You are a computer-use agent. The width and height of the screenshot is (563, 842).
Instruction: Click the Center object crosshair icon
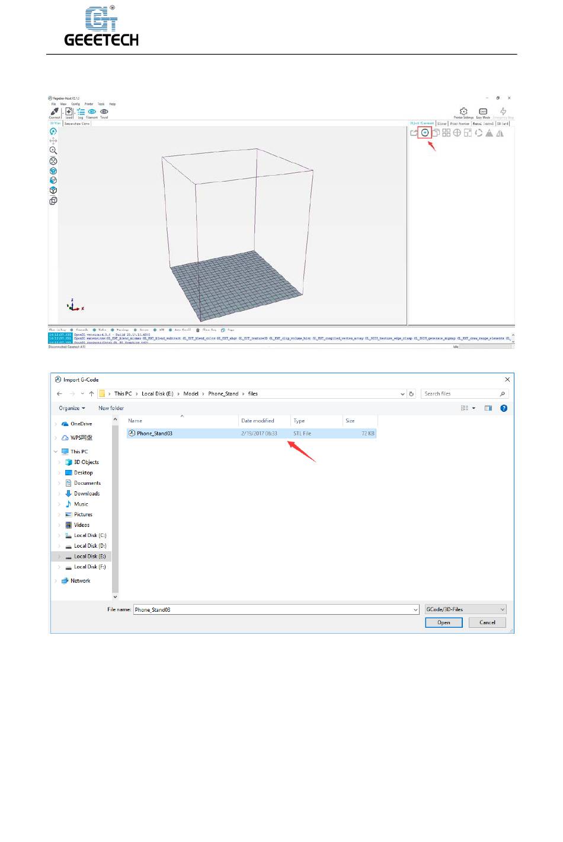[457, 133]
